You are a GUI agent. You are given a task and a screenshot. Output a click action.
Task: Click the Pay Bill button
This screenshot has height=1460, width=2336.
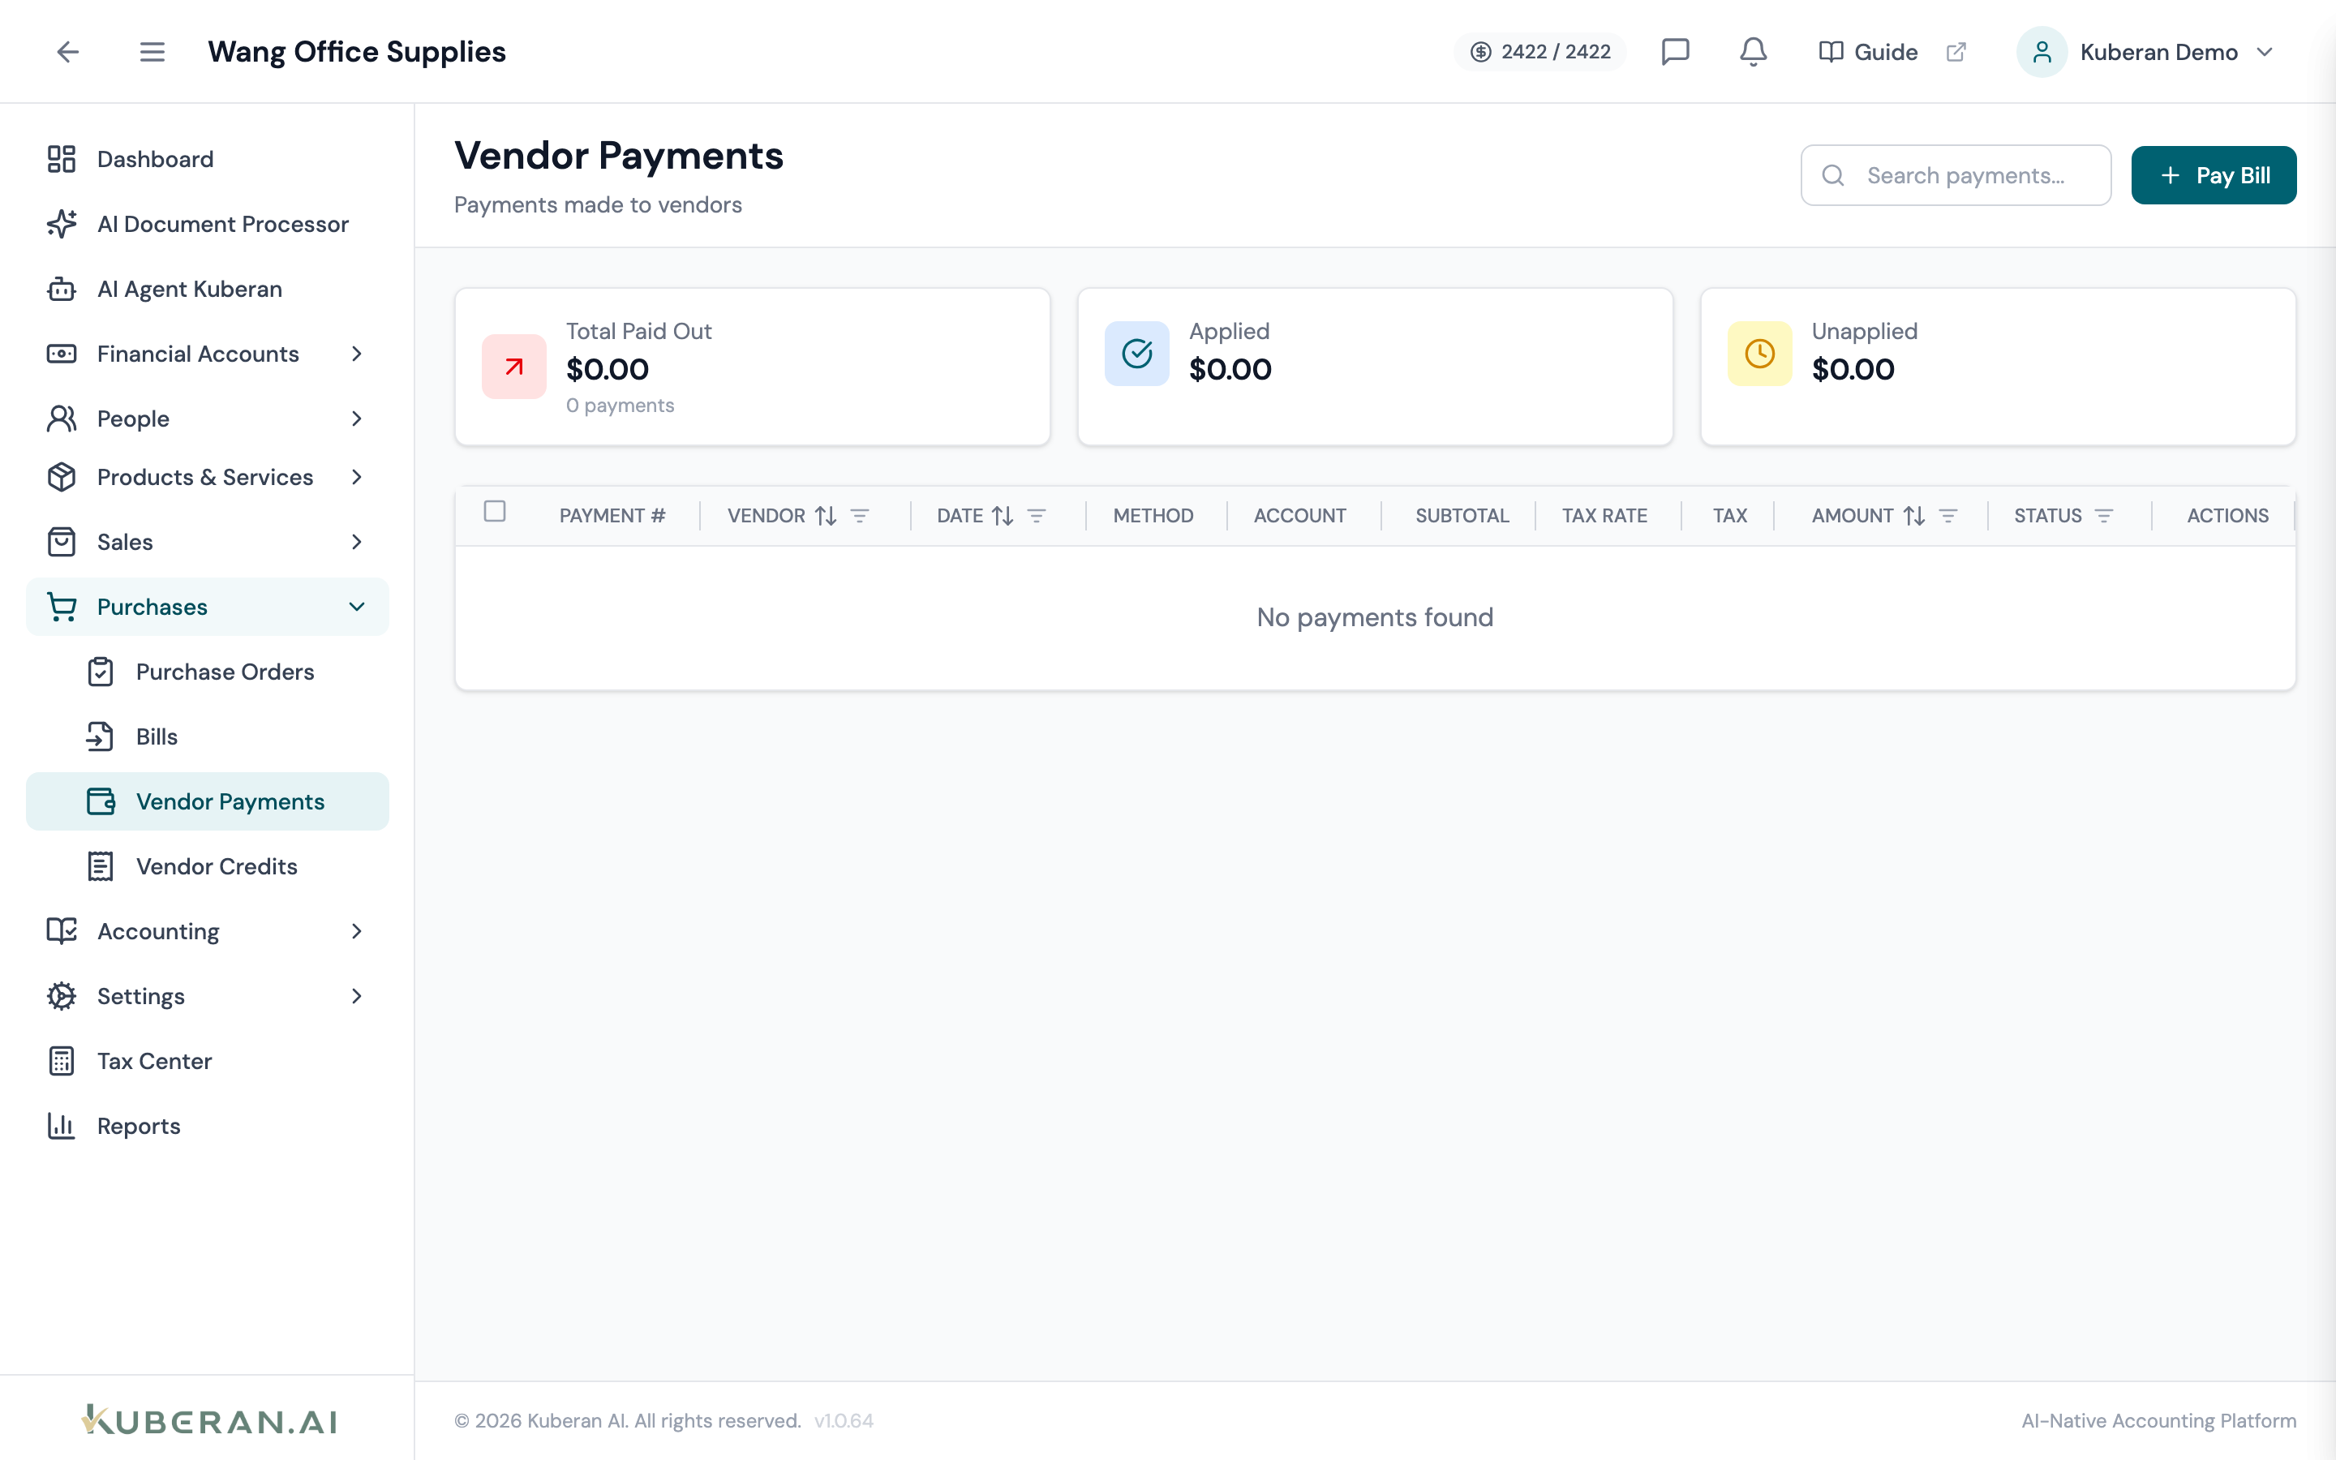pos(2214,174)
